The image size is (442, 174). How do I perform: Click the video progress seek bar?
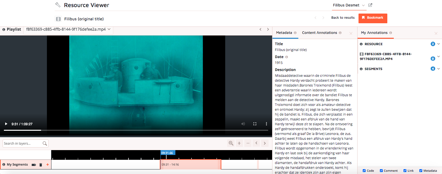(136, 130)
